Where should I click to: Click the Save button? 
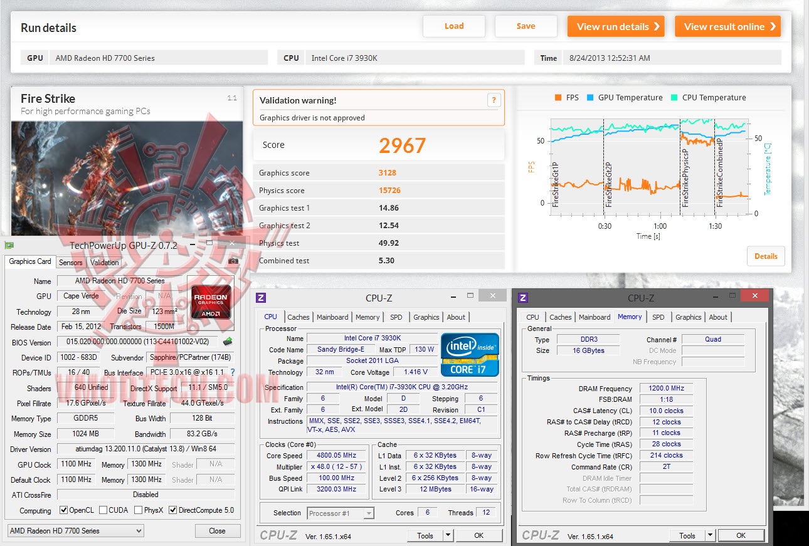click(x=526, y=26)
